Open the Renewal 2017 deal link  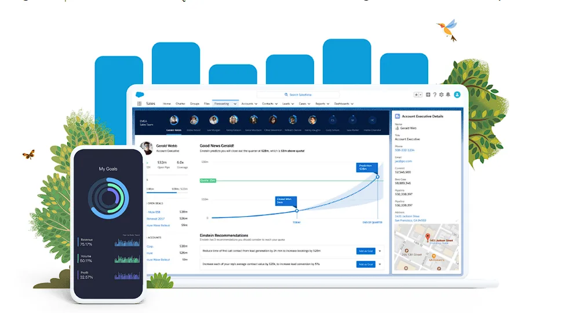(x=156, y=219)
